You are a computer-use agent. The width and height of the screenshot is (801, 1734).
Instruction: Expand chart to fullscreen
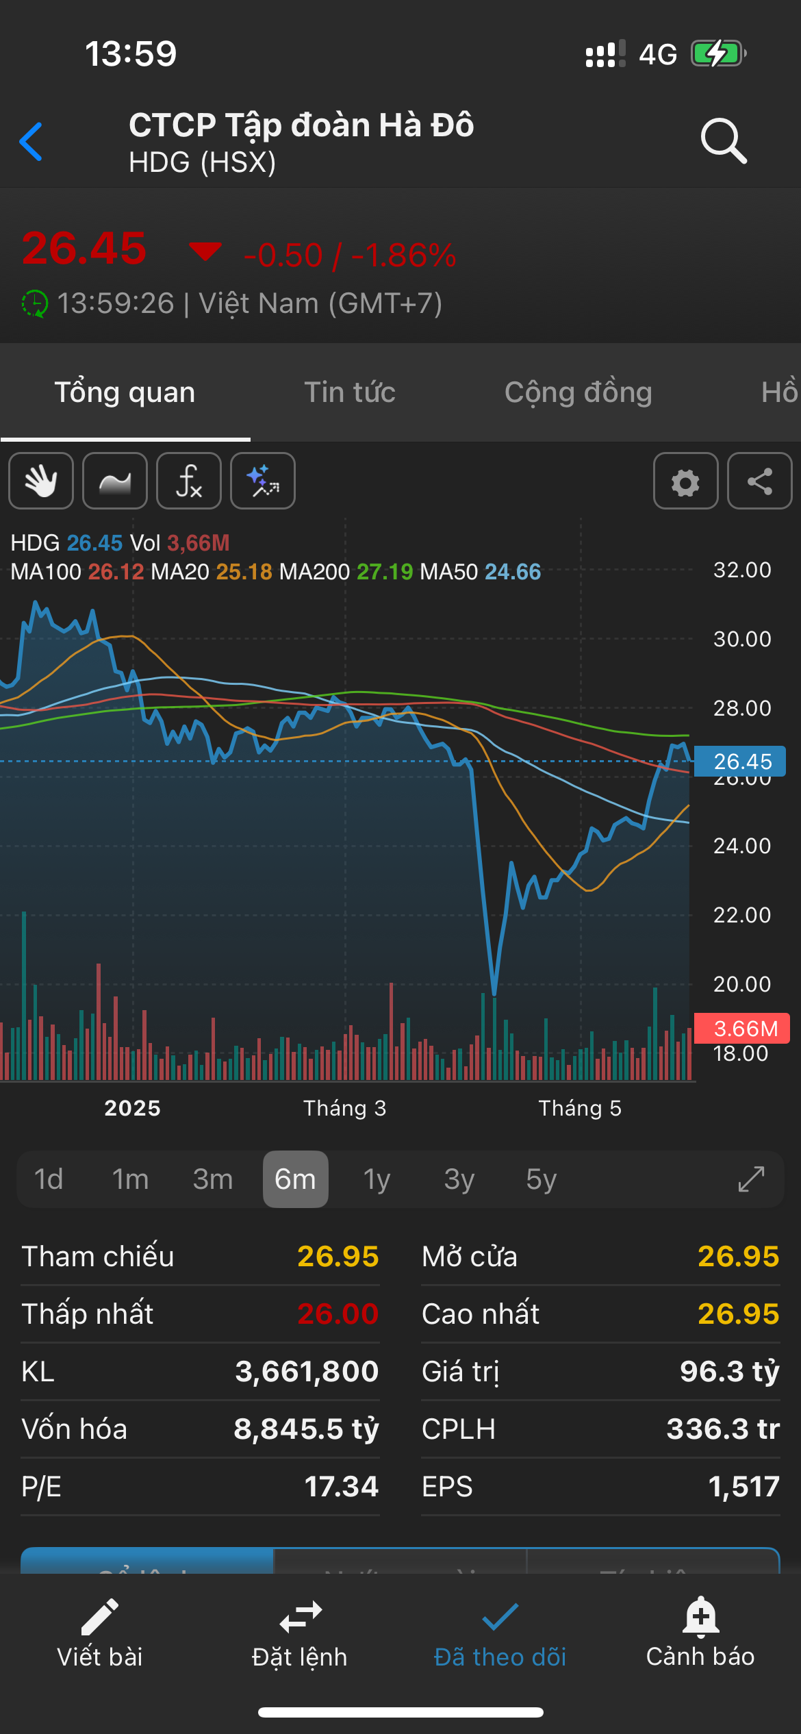coord(751,1179)
